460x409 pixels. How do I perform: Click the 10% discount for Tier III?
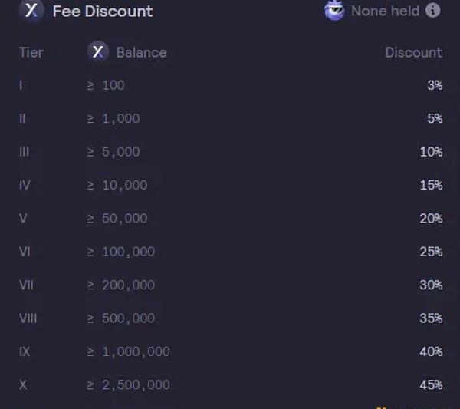coord(431,152)
